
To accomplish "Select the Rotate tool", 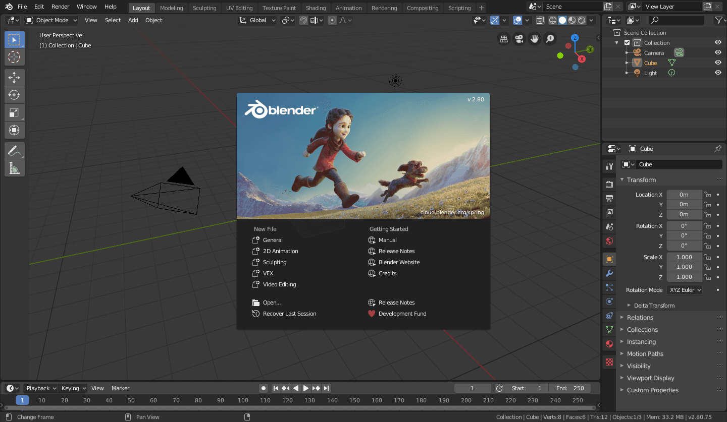I will pos(14,95).
